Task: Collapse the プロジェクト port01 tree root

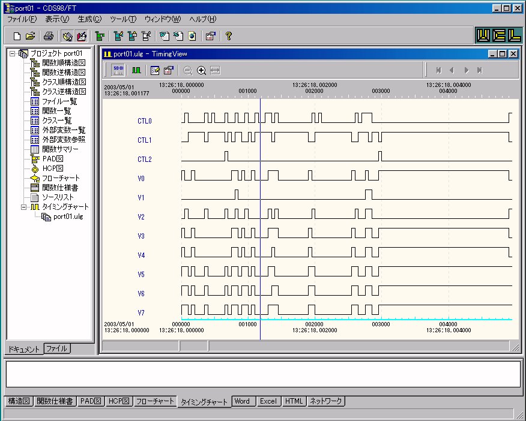Action: click(x=12, y=53)
